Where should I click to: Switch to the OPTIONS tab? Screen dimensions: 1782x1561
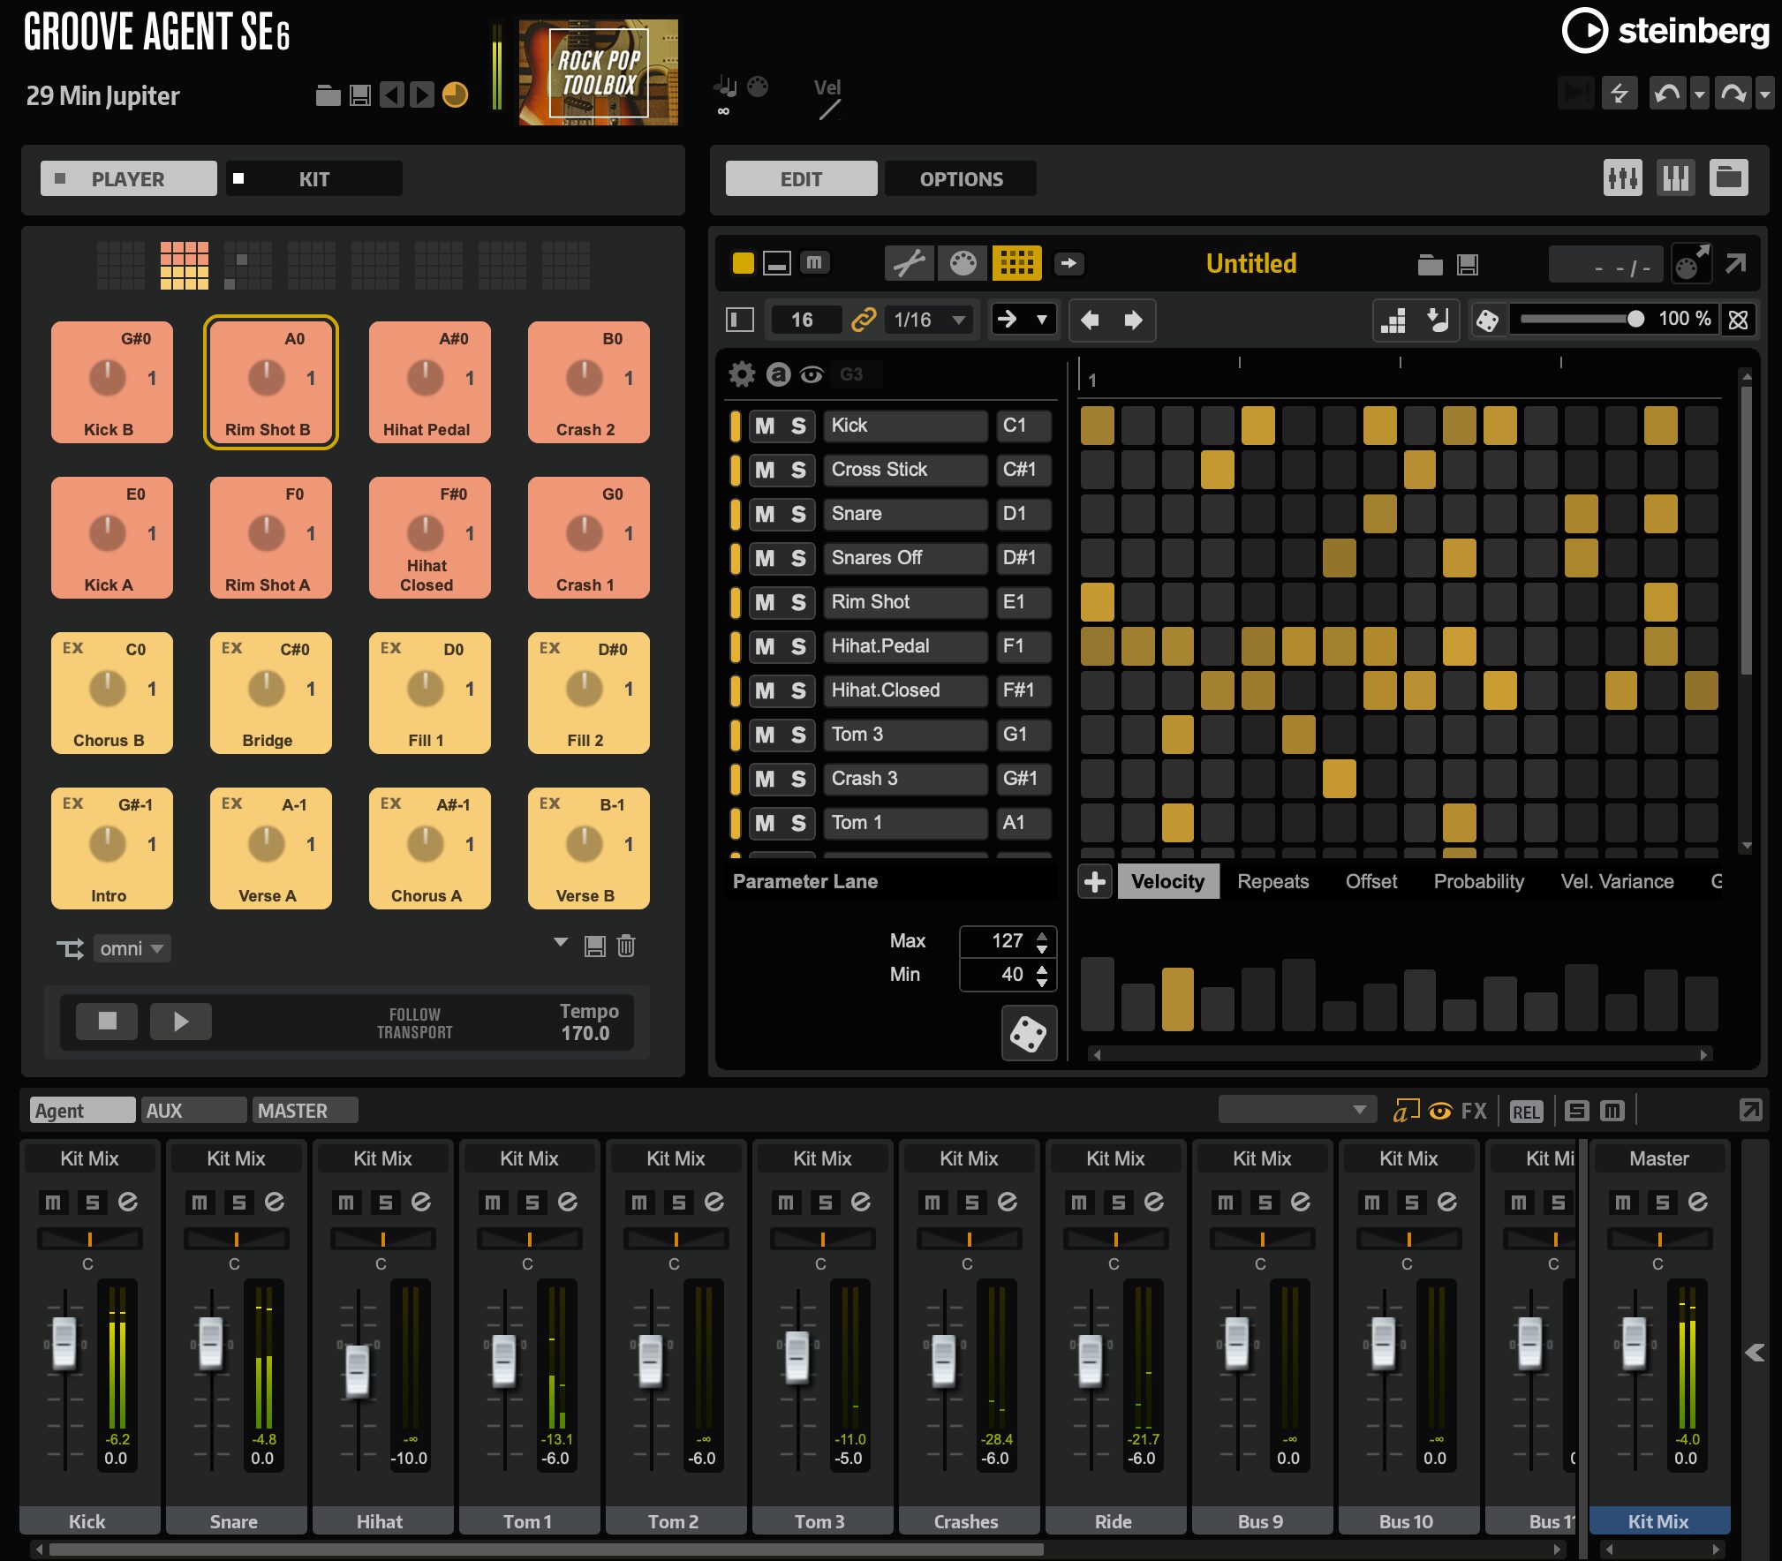pyautogui.click(x=961, y=179)
